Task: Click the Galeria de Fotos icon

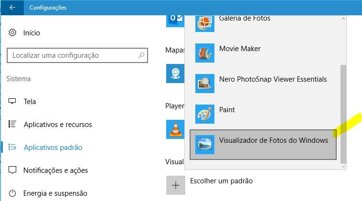Action: point(205,24)
